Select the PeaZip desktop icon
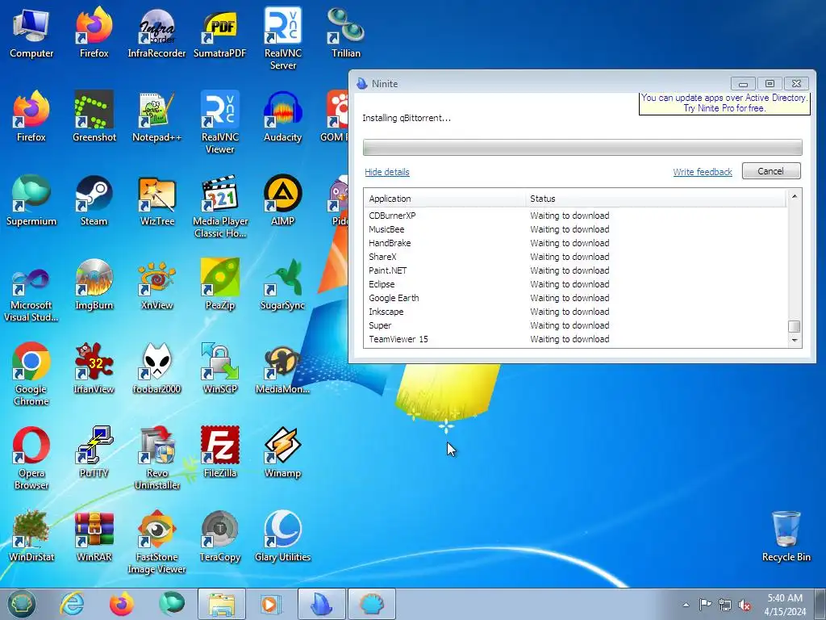 coord(219,285)
